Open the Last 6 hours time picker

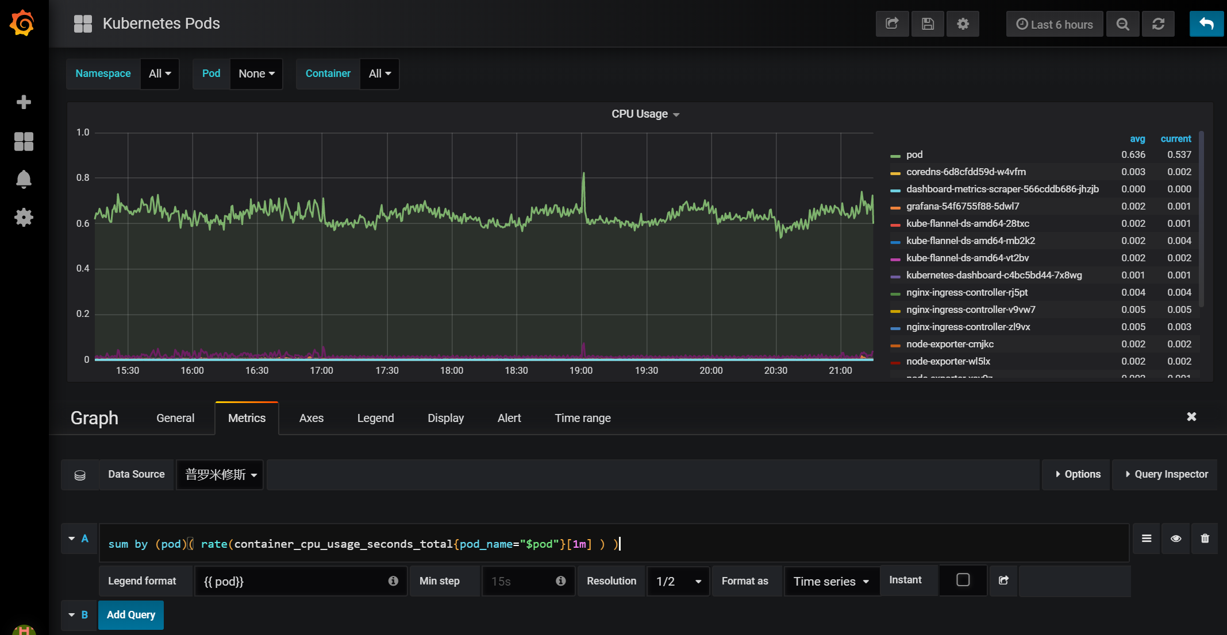click(x=1055, y=24)
